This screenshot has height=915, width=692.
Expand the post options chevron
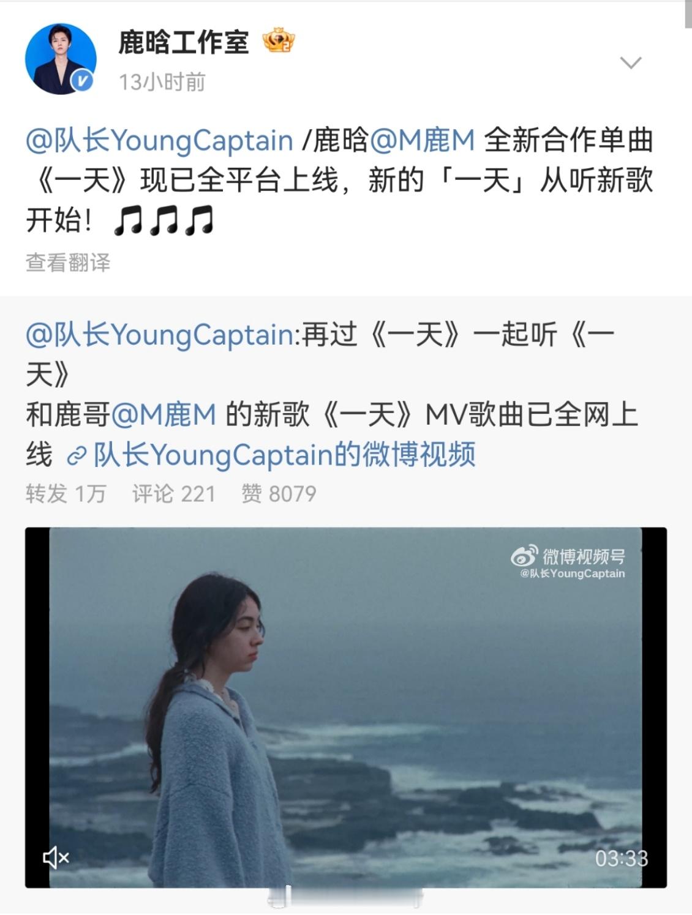(x=630, y=62)
